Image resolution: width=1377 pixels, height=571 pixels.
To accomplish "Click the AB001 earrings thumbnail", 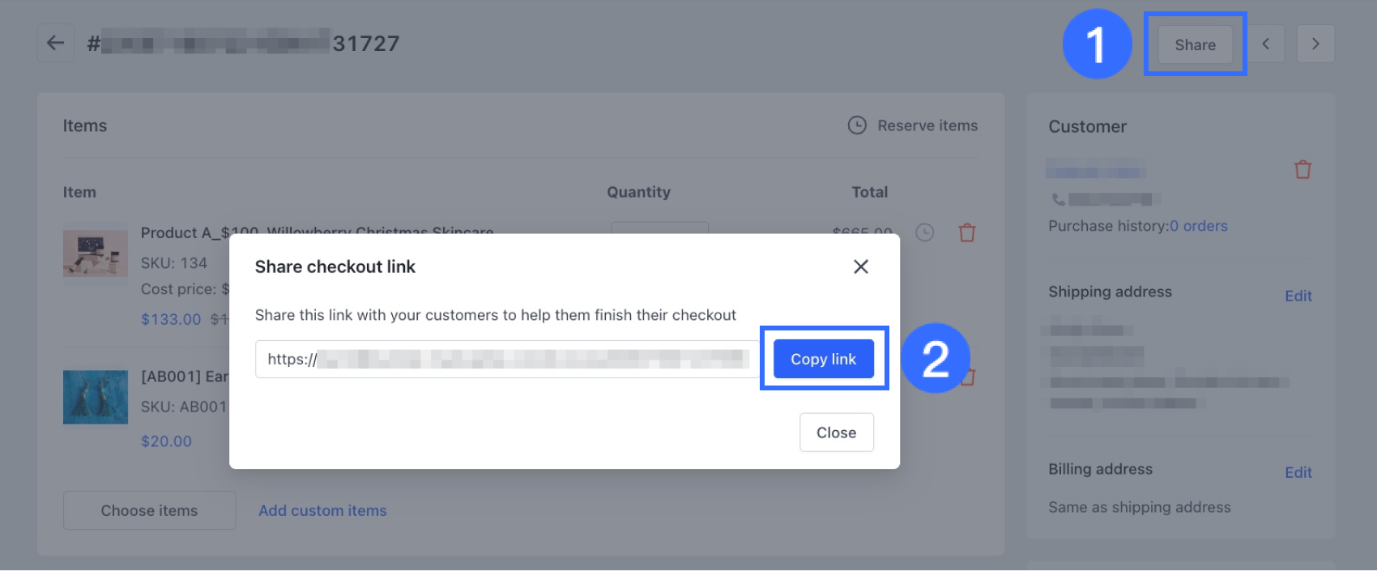I will pos(96,397).
